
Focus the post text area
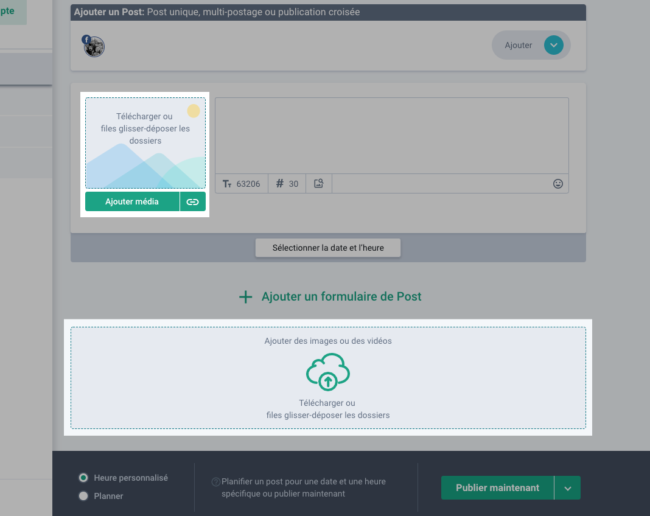click(x=391, y=135)
